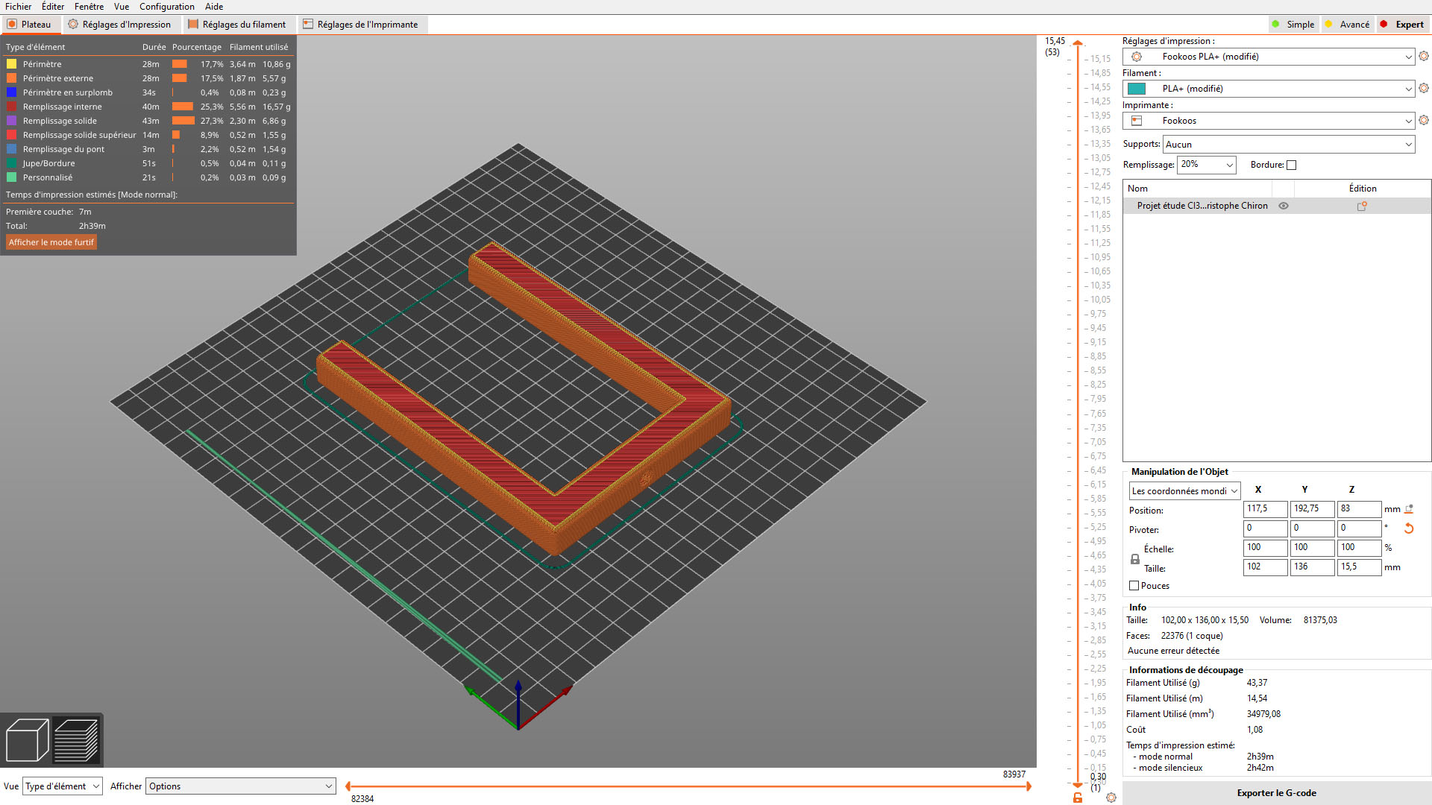
Task: Open vertical layer slider settings gear
Action: [x=1111, y=798]
